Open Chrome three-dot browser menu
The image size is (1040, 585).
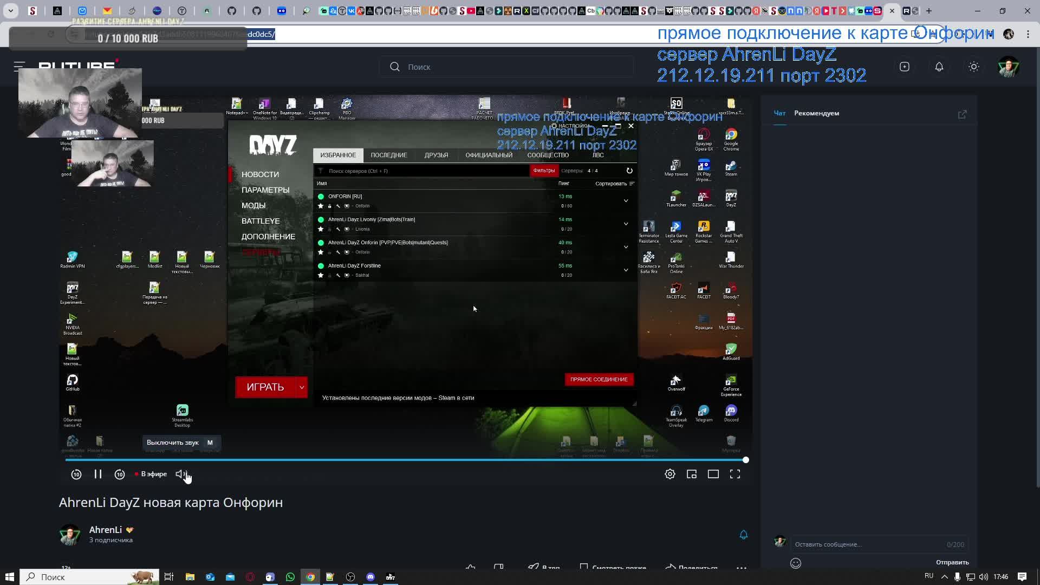(x=1028, y=34)
